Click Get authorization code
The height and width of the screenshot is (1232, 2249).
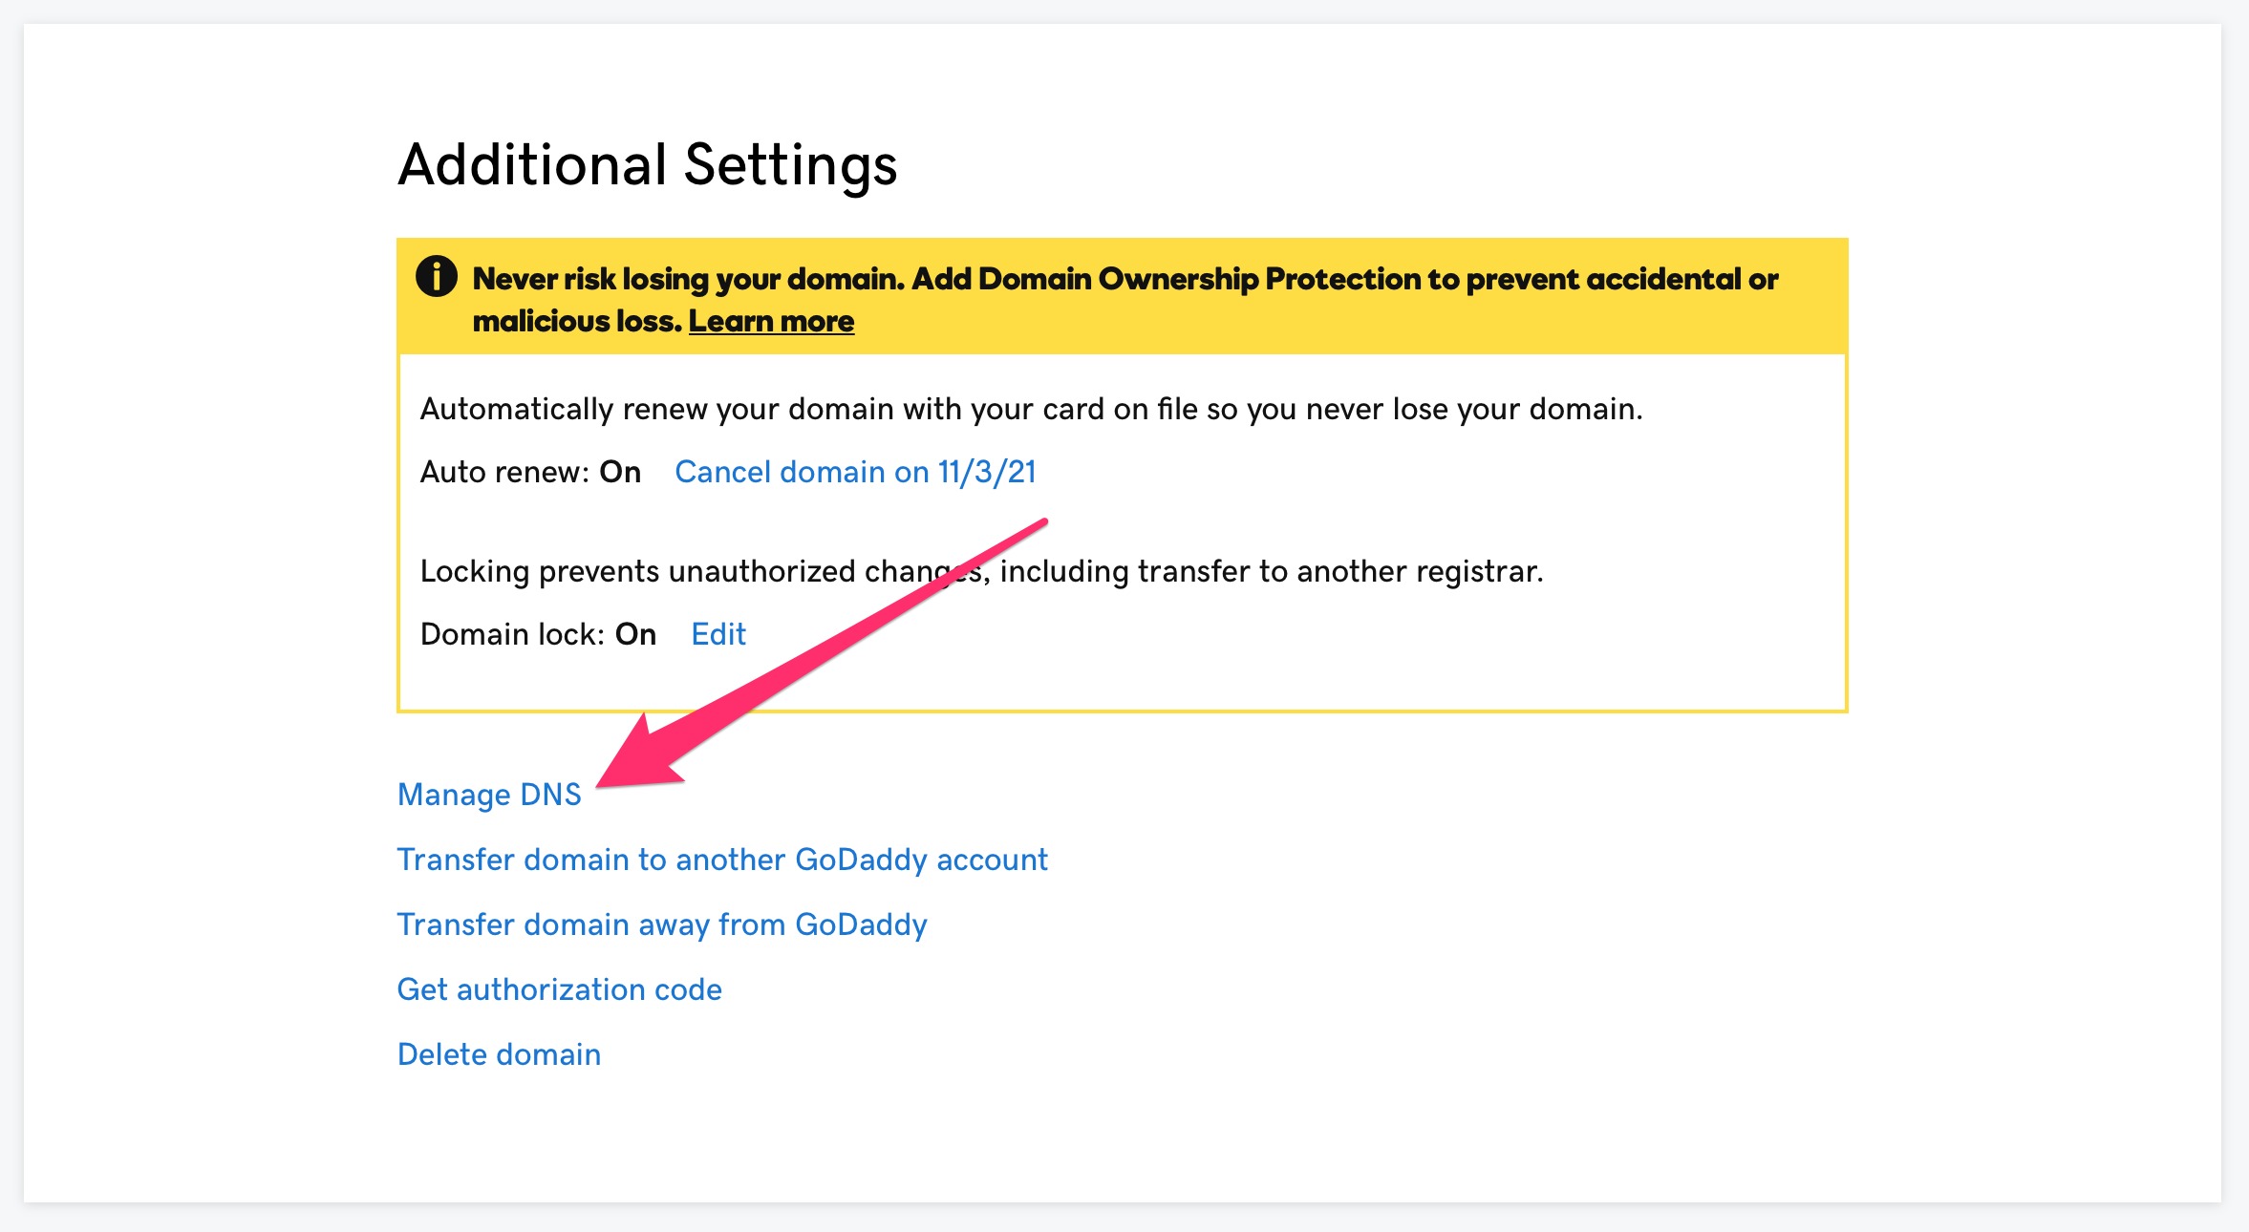pos(560,989)
